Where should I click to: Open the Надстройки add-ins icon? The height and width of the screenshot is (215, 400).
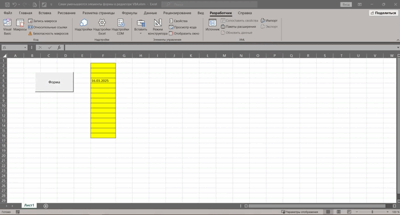pos(83,25)
